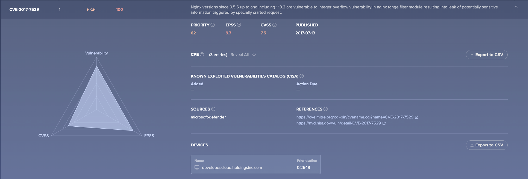This screenshot has height=180, width=529.
Task: Open the References help tooltip icon
Action: (x=325, y=109)
